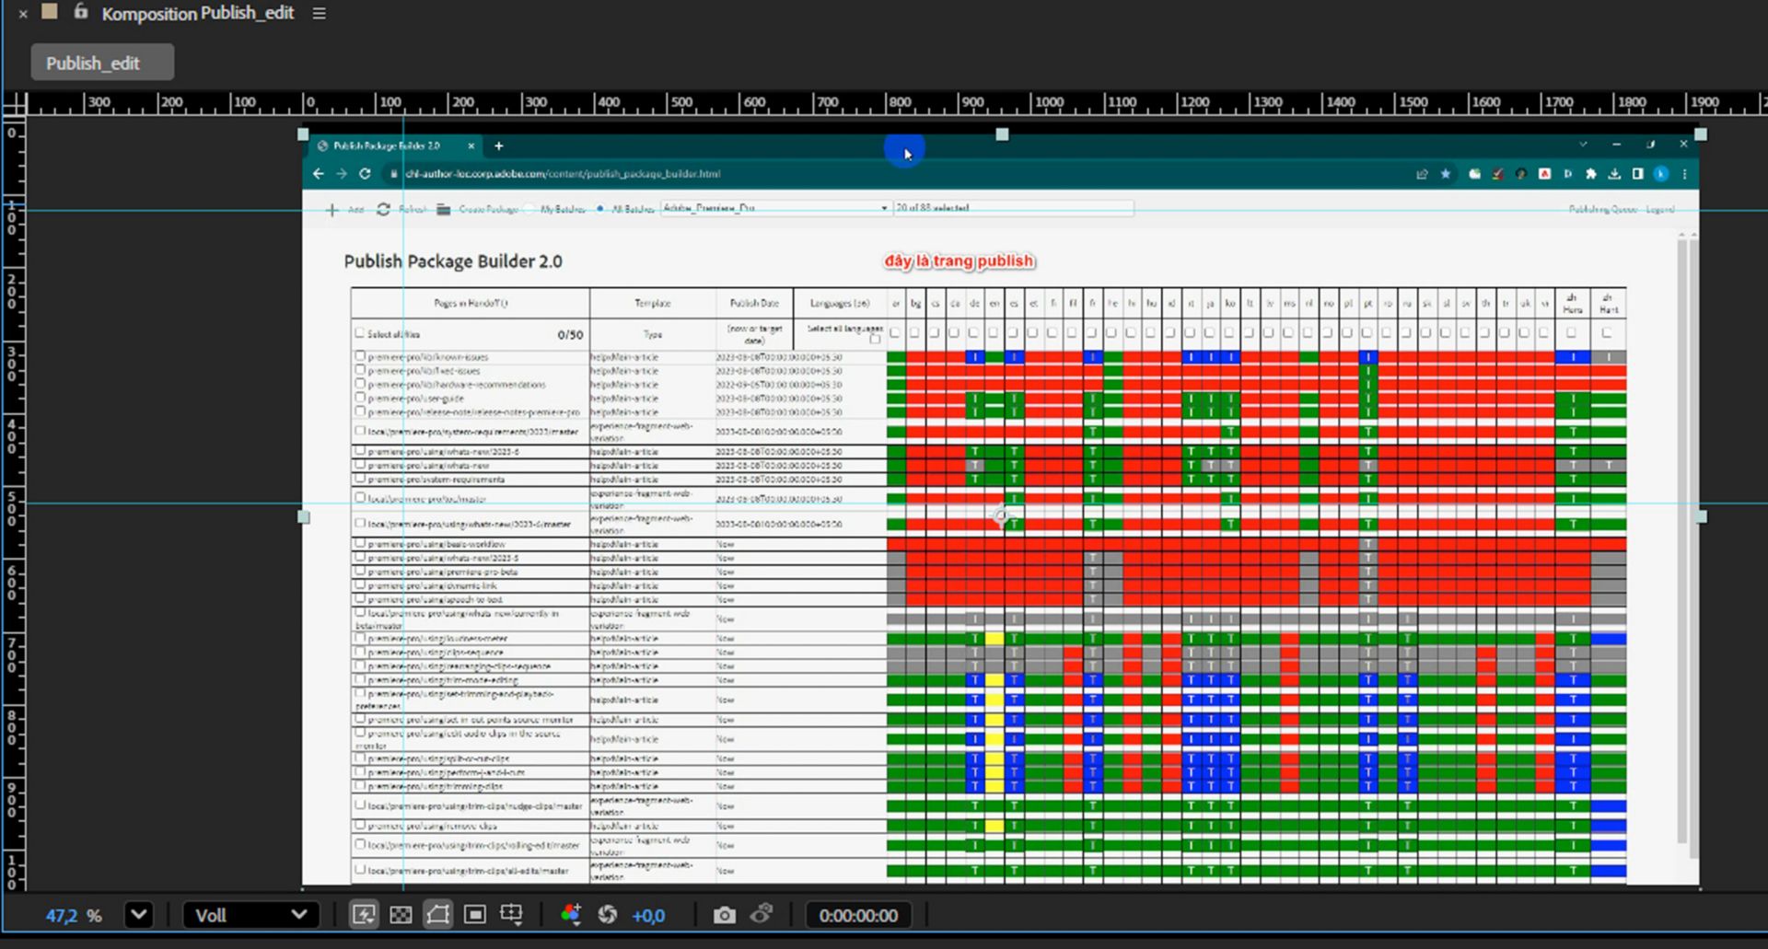Click the +0,0 exposure value
Viewport: 1768px width, 949px height.
pos(648,916)
